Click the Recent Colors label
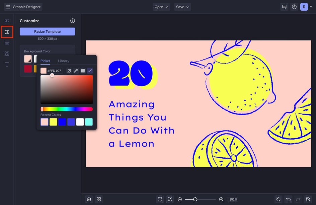 pyautogui.click(x=51, y=115)
